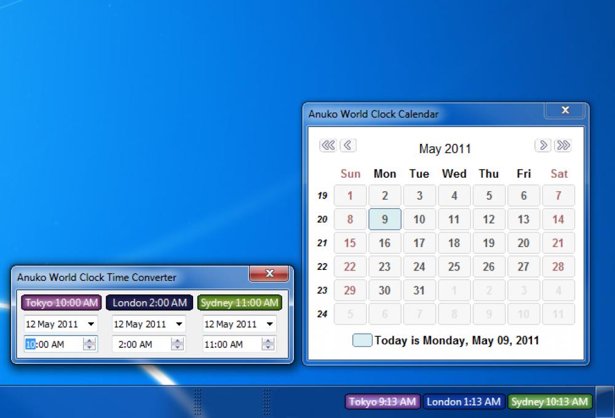Click the Tokyo clock in the taskbar

pos(382,401)
